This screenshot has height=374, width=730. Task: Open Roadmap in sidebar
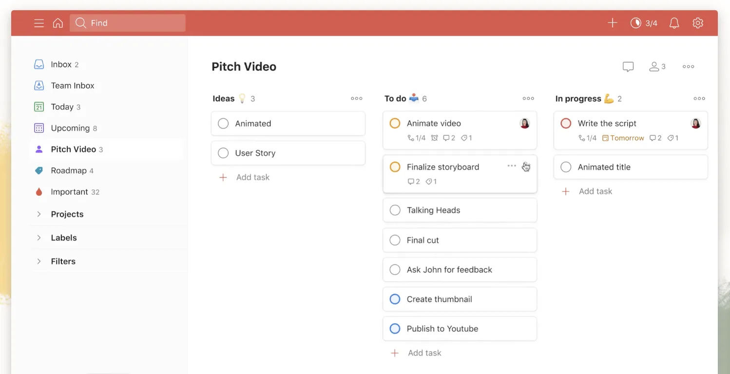pyautogui.click(x=106, y=170)
